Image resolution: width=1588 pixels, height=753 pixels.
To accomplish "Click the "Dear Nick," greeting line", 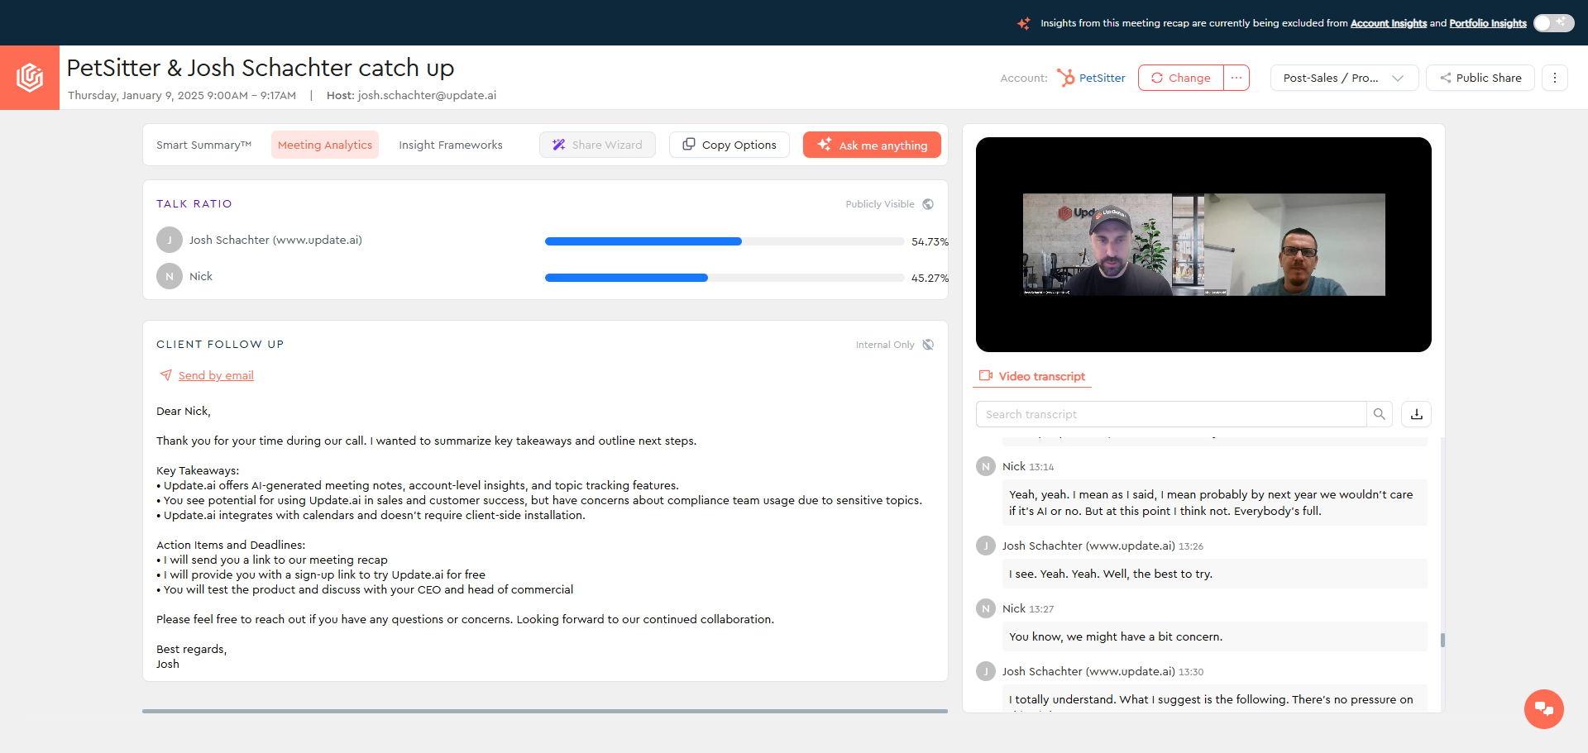I will tap(184, 411).
